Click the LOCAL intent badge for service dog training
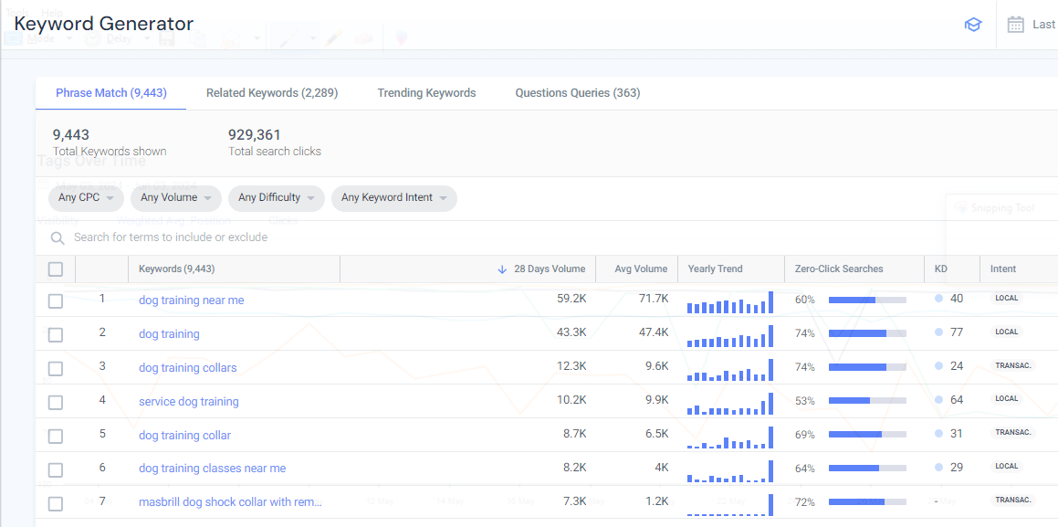The width and height of the screenshot is (1058, 527). [1006, 399]
